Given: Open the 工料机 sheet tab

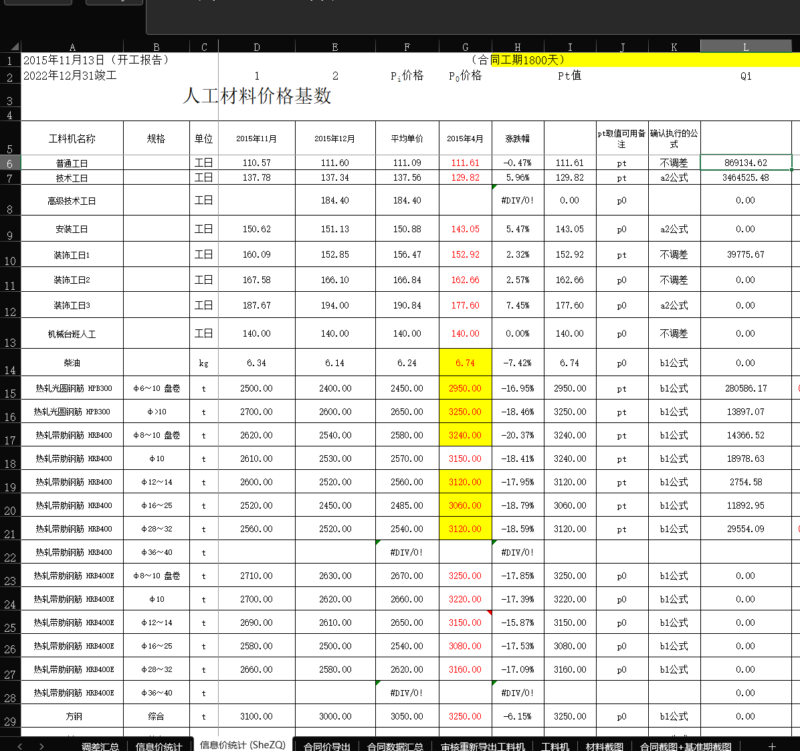Looking at the screenshot, I should pyautogui.click(x=555, y=746).
